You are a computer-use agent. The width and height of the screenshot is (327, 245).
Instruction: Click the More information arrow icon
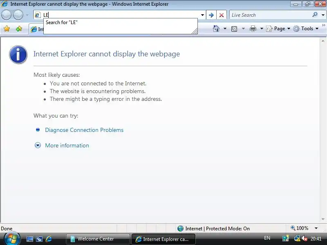pos(38,145)
